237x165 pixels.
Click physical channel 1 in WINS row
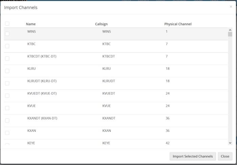[x=167, y=31]
